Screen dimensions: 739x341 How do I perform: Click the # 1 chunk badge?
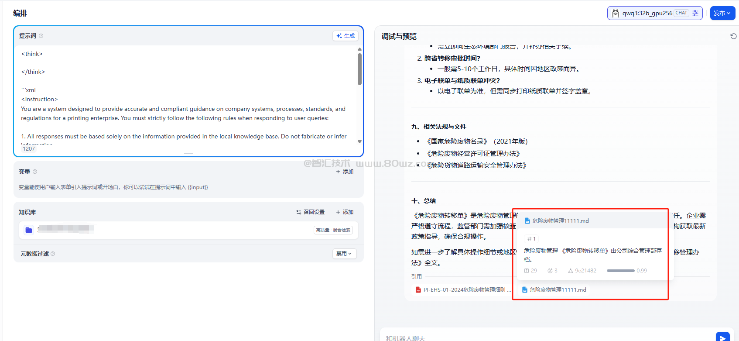(531, 239)
